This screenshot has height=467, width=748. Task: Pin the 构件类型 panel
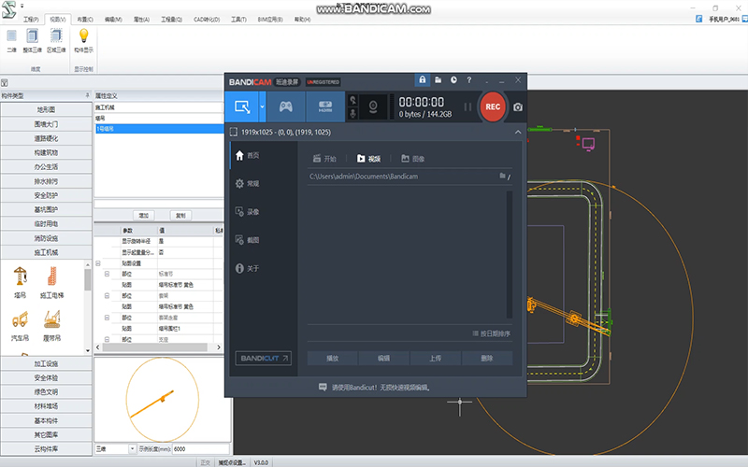tap(87, 95)
